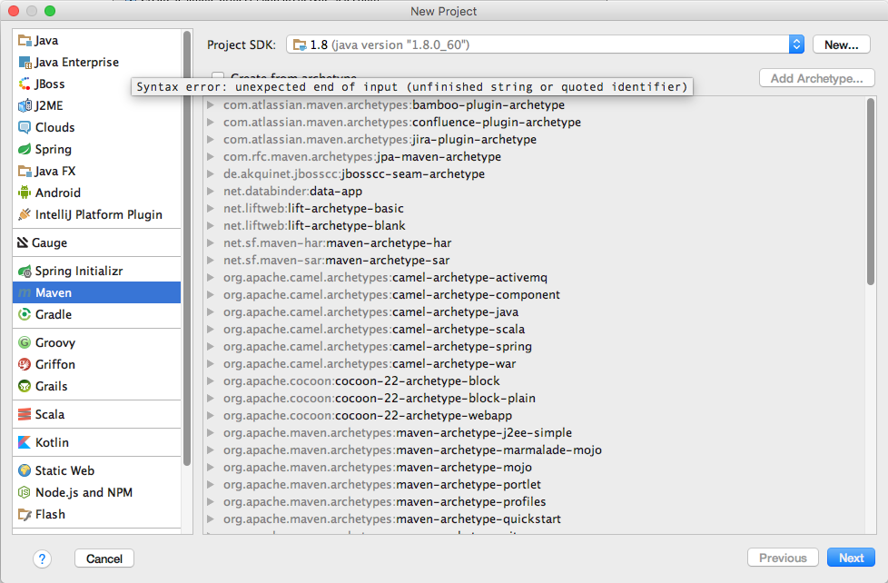Select the Kotlin icon

pyautogui.click(x=25, y=442)
